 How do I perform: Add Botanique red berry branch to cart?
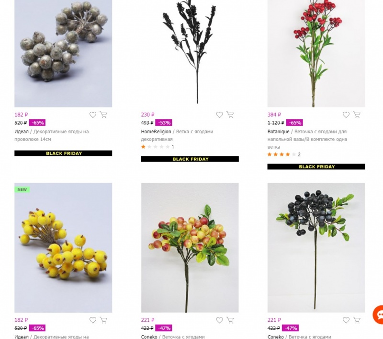[357, 115]
